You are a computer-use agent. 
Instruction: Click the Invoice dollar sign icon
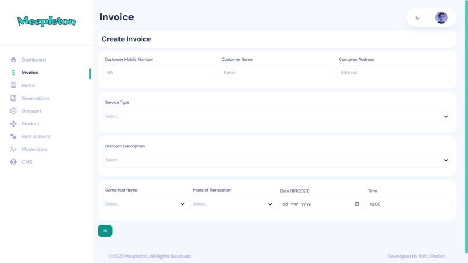[x=13, y=73]
